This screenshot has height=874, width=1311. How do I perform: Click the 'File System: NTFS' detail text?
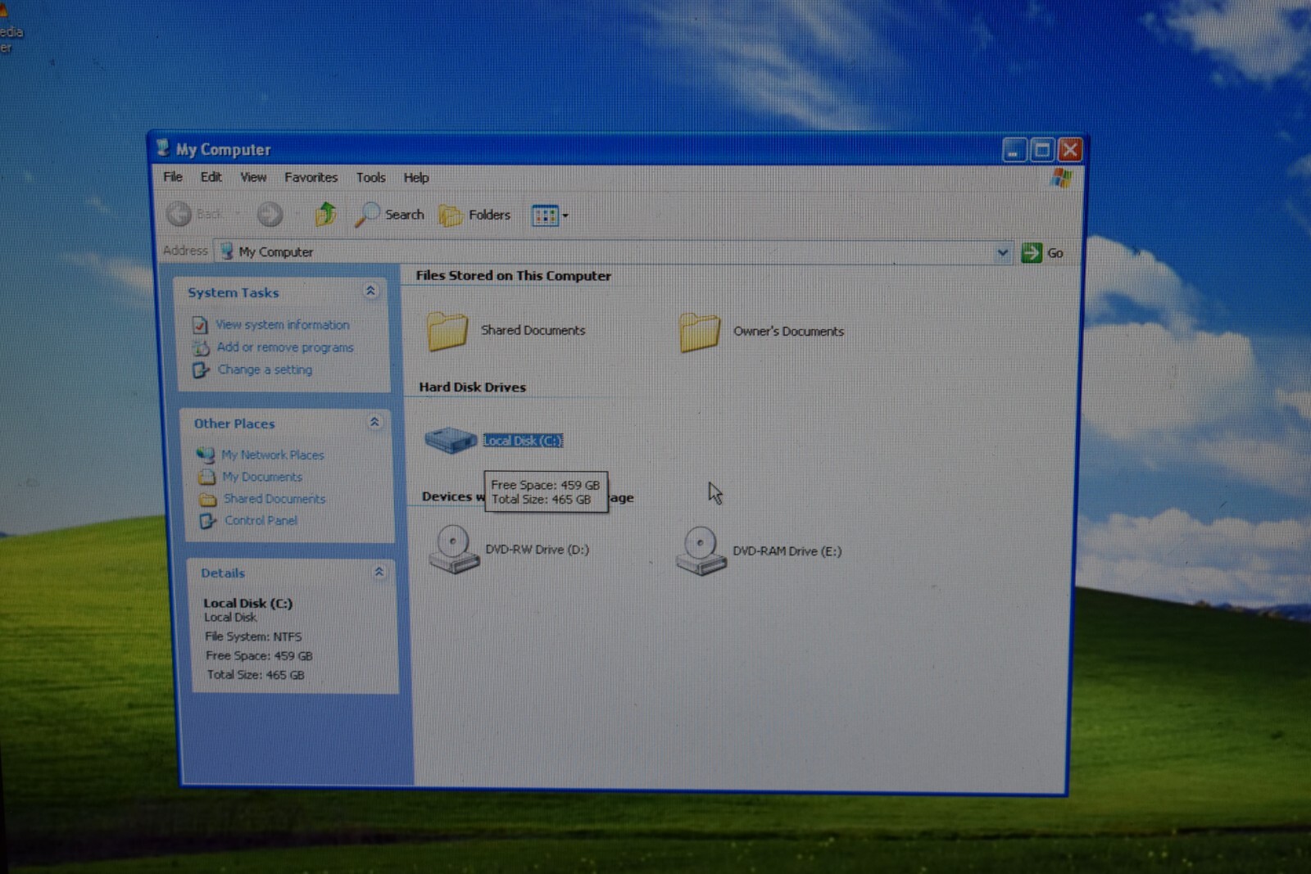tap(253, 636)
